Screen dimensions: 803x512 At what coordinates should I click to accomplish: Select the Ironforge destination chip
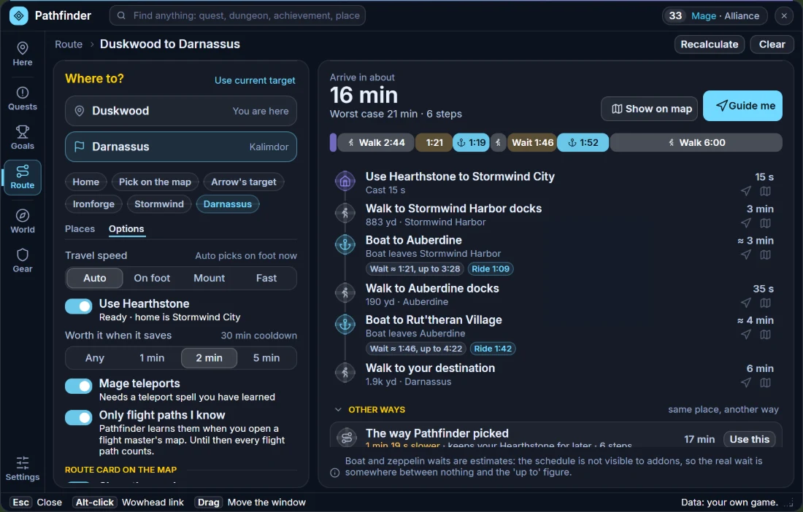pyautogui.click(x=93, y=204)
